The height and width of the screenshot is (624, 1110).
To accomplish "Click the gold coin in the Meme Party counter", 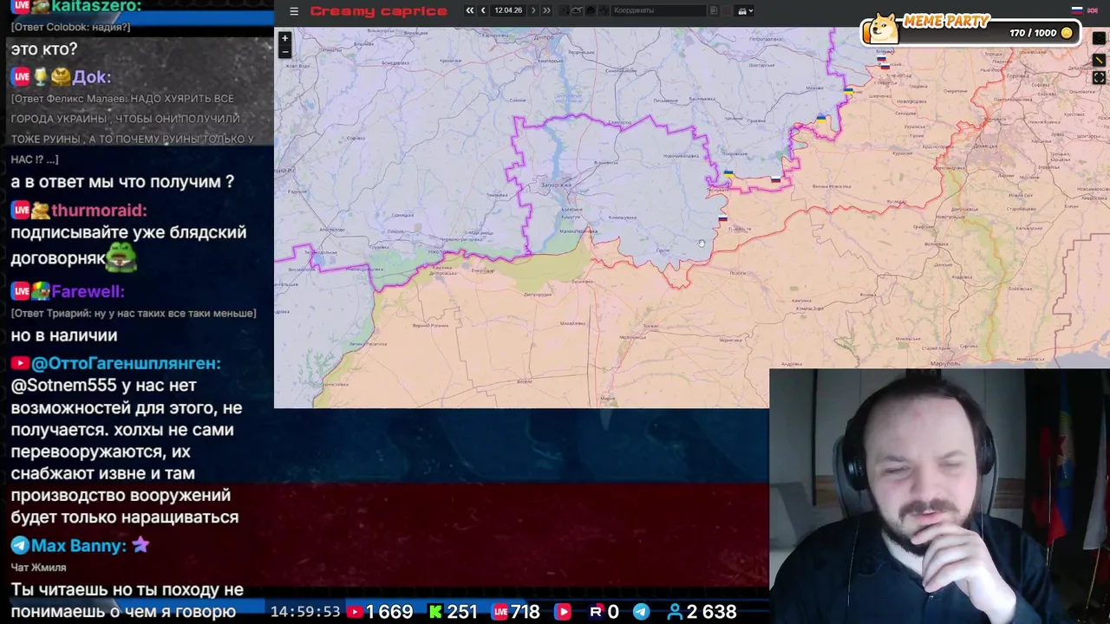I will point(1067,33).
